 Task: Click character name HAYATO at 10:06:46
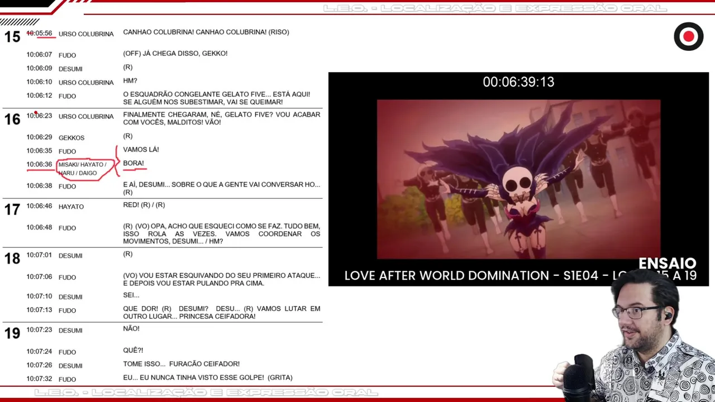[71, 207]
